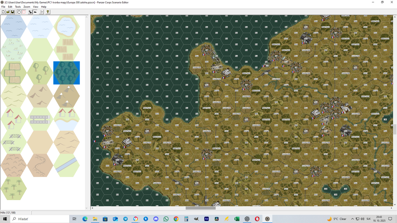Click the Save floppy disk icon

click(13, 12)
